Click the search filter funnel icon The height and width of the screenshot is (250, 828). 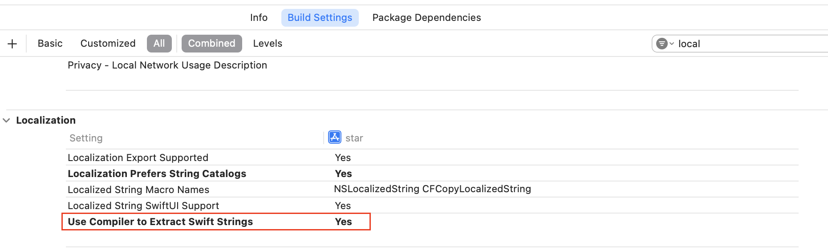pyautogui.click(x=662, y=44)
